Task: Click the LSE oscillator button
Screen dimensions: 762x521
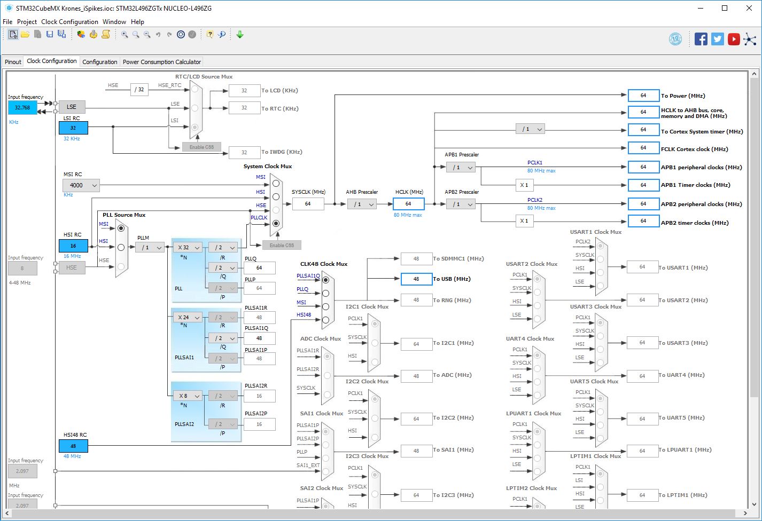Action: click(72, 107)
